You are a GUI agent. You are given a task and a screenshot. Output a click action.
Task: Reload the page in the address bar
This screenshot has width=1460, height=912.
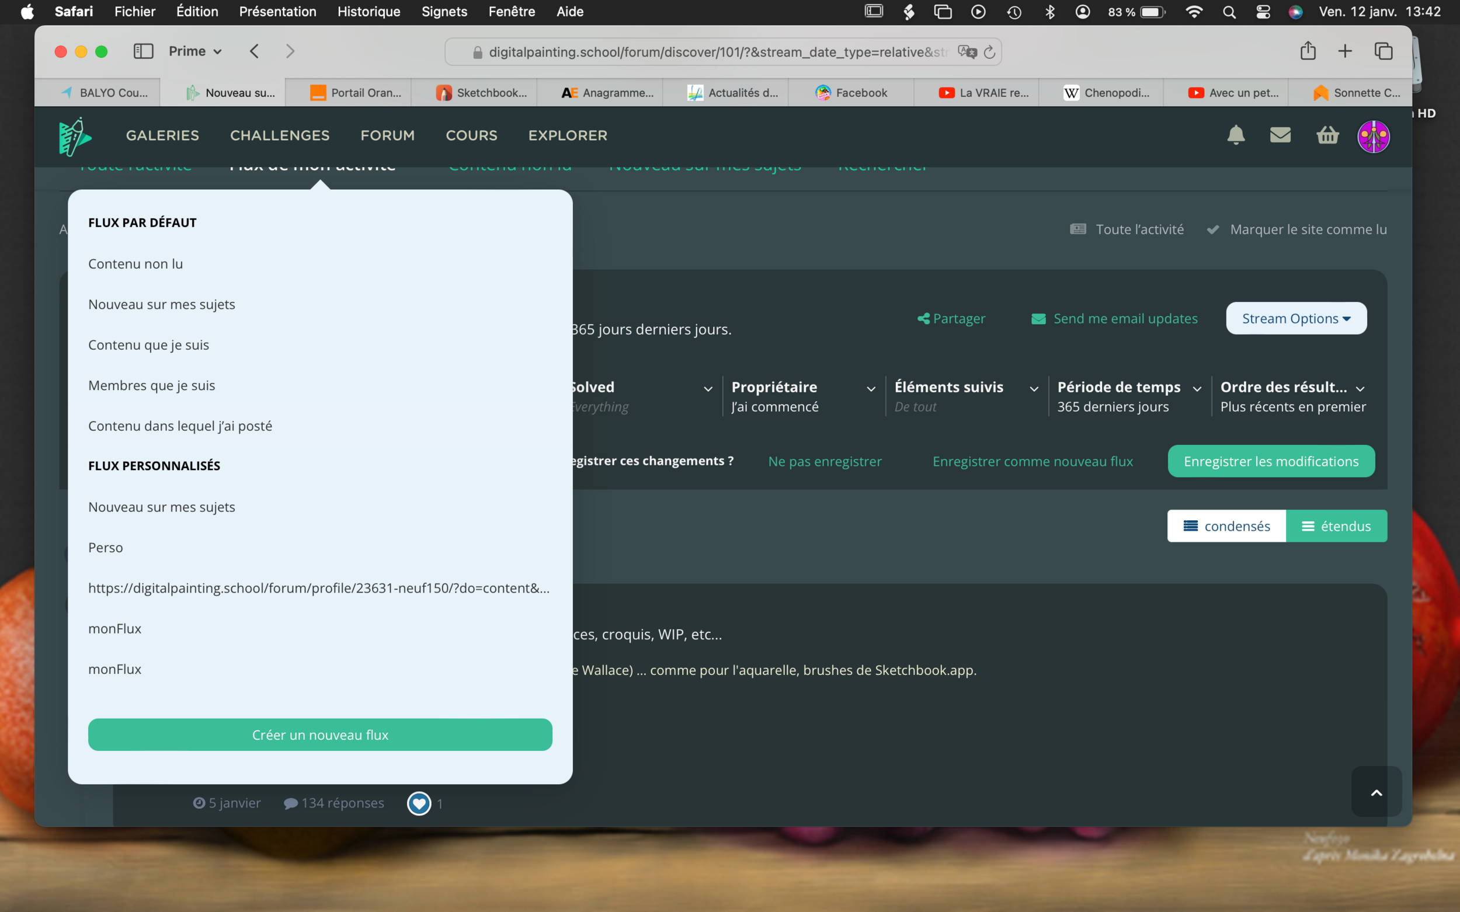pyautogui.click(x=989, y=53)
